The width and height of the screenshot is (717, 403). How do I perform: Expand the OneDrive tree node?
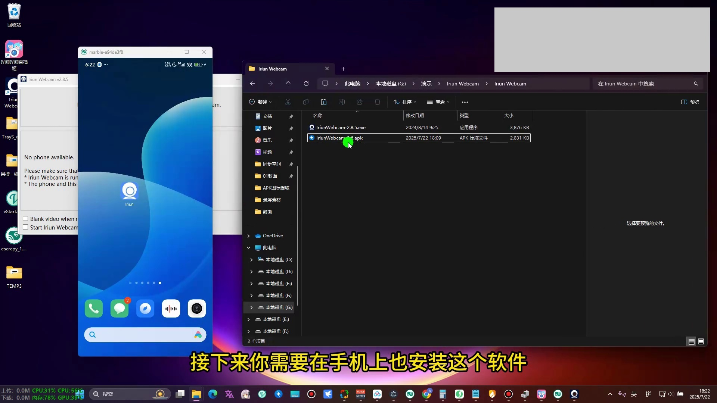[249, 236]
